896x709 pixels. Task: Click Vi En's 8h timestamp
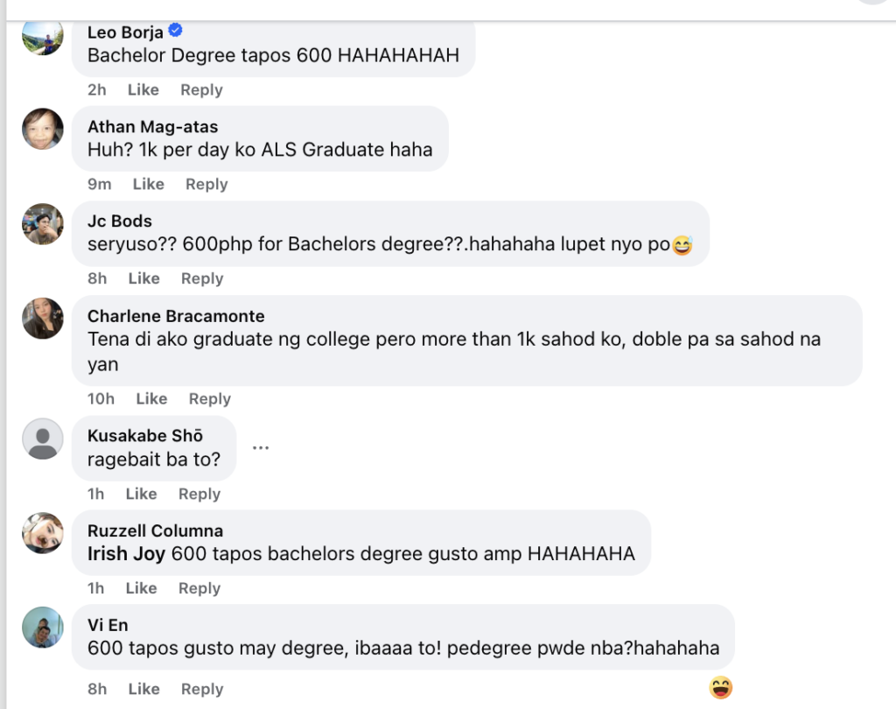coord(97,690)
